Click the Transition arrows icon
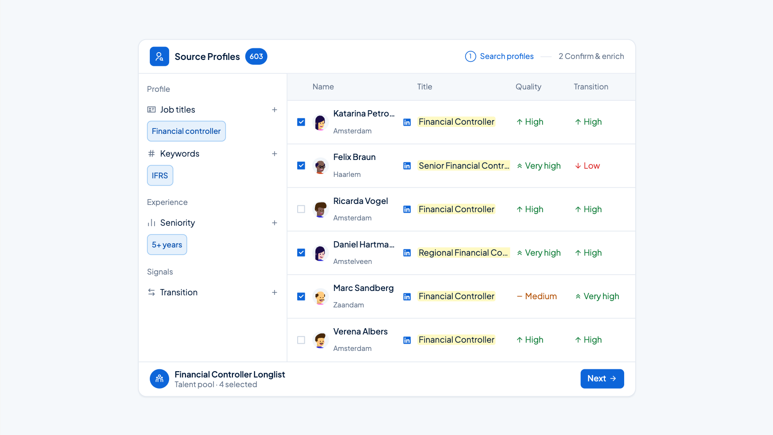The image size is (773, 435). [x=152, y=292]
